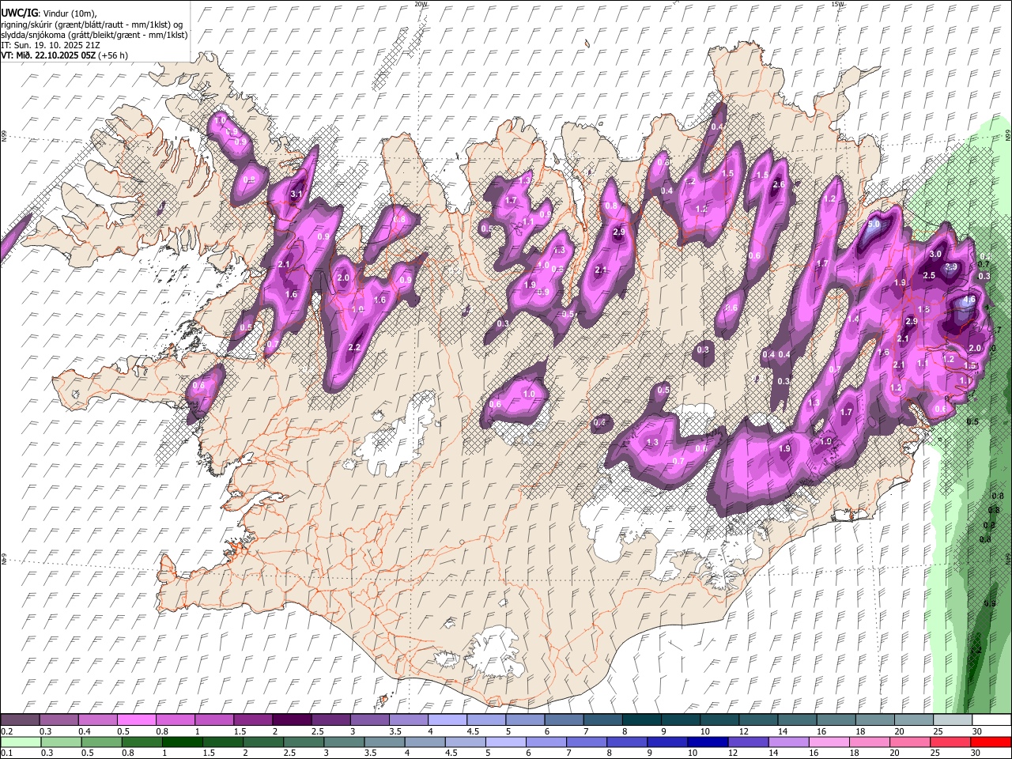Click the "5.0" precipitation value on the map
The image size is (1012, 759).
coord(874,225)
